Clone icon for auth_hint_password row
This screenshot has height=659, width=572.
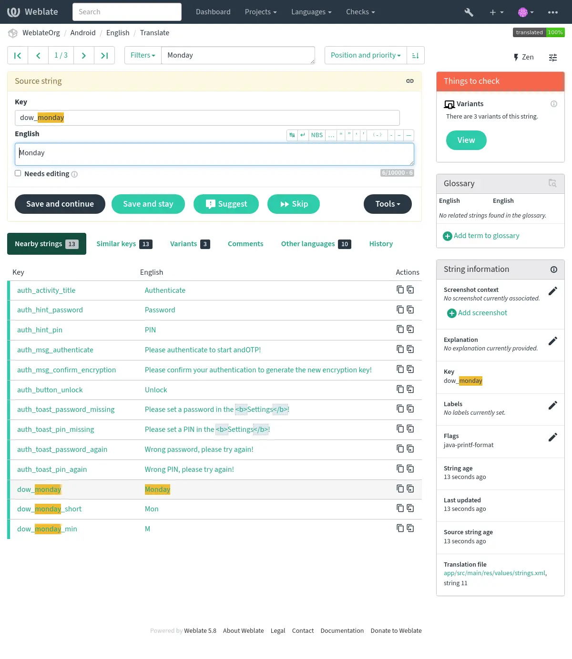(410, 310)
